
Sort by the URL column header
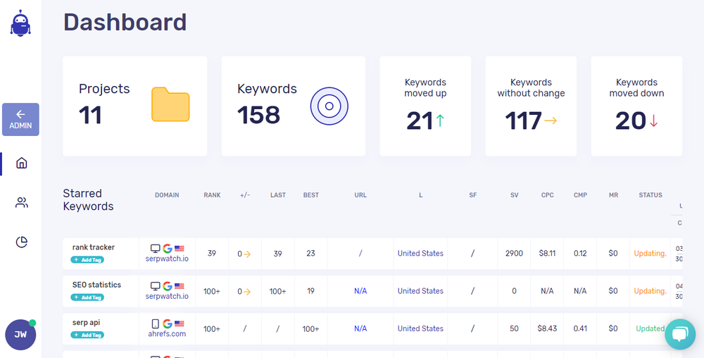(x=360, y=195)
